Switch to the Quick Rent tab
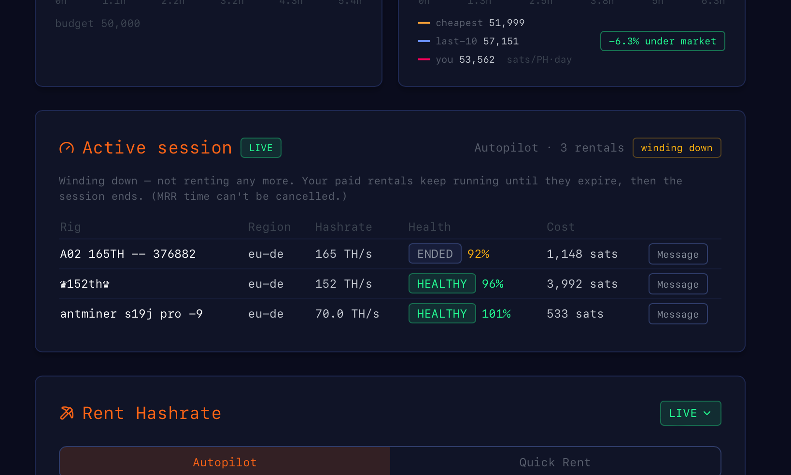 (555, 462)
